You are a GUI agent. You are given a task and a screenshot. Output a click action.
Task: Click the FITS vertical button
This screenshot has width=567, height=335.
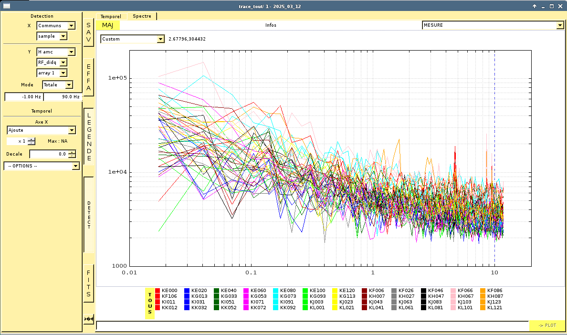click(88, 283)
